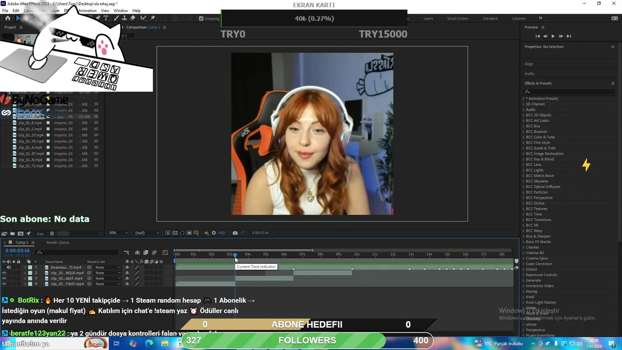Open the (Half) resolution dropdown
Image resolution: width=622 pixels, height=350 pixels.
[x=147, y=233]
